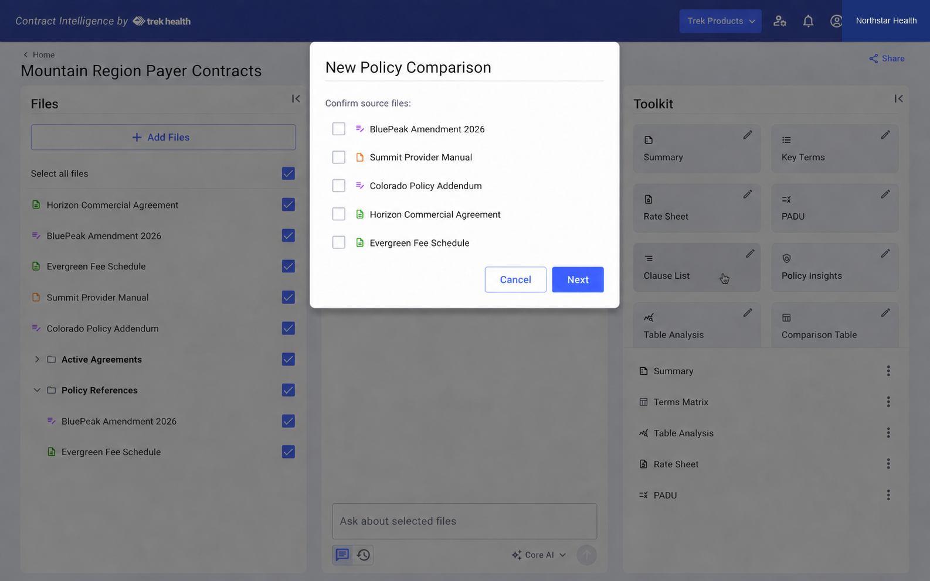Expand the Active Agreements folder

37,359
